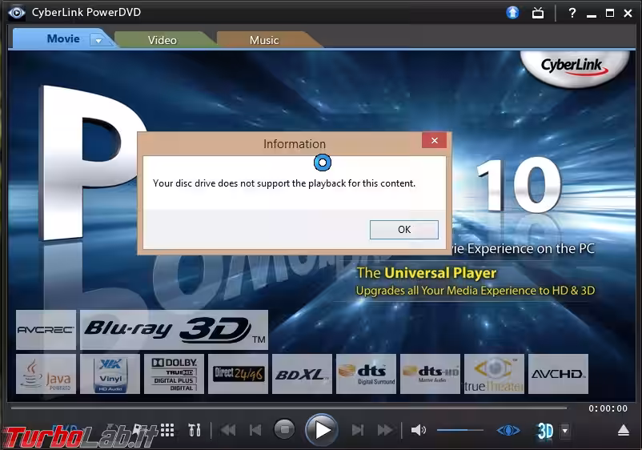Click the rewind button

tap(228, 430)
